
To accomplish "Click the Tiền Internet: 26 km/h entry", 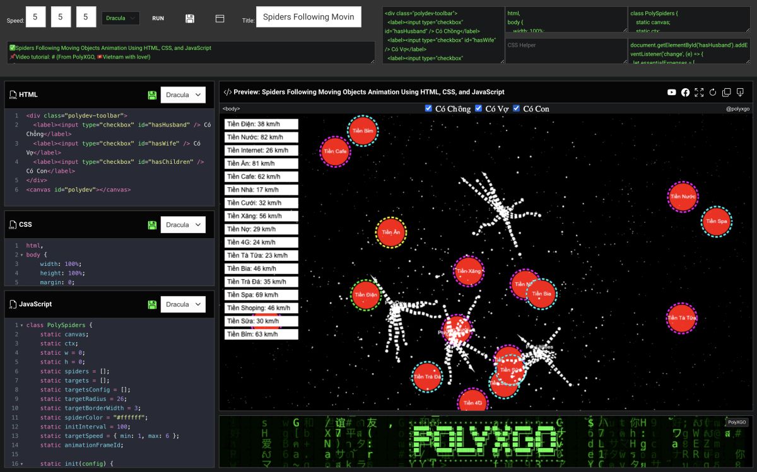I will click(x=261, y=150).
